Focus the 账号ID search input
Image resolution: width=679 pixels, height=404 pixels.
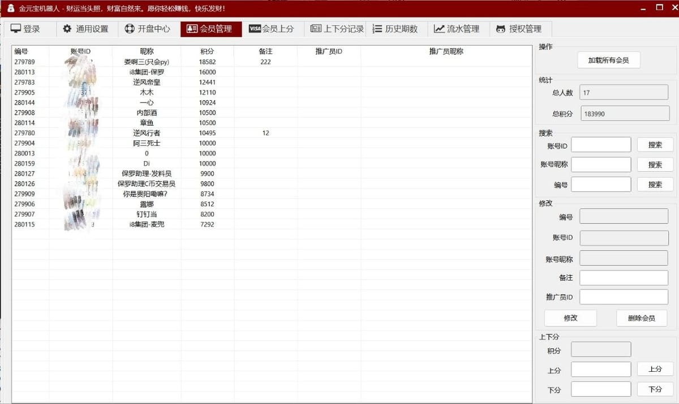[601, 145]
